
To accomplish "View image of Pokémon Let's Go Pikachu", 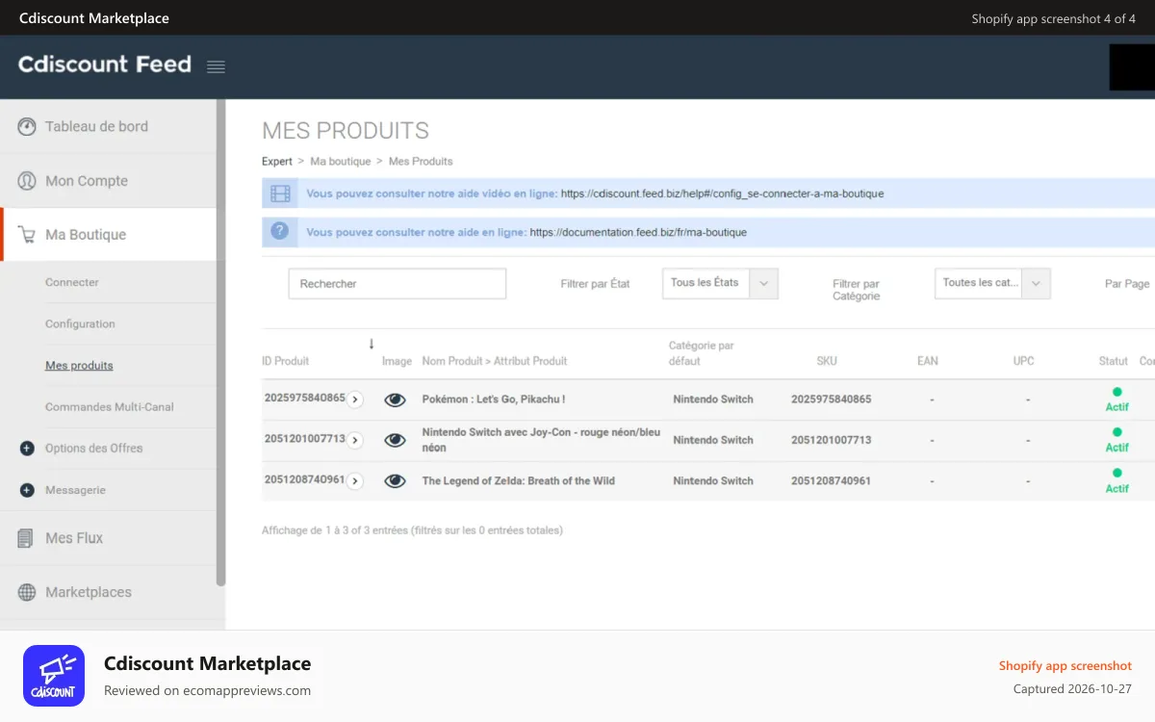I will coord(395,400).
